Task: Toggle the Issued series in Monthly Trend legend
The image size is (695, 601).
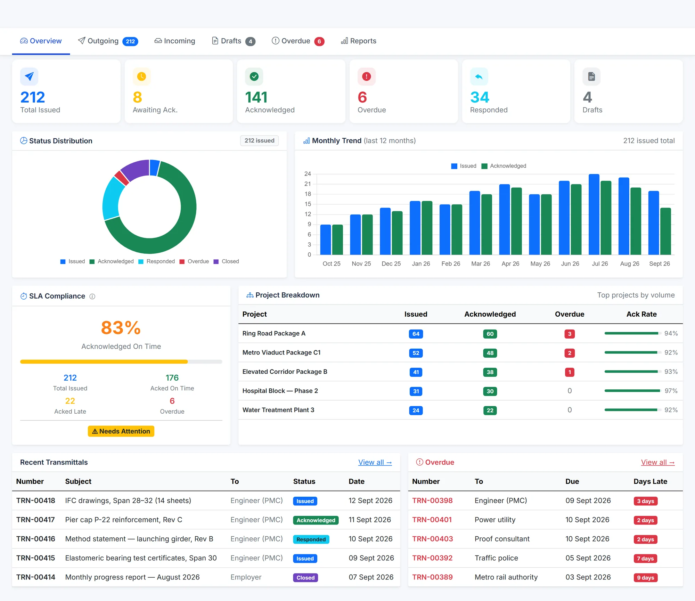Action: pos(464,166)
